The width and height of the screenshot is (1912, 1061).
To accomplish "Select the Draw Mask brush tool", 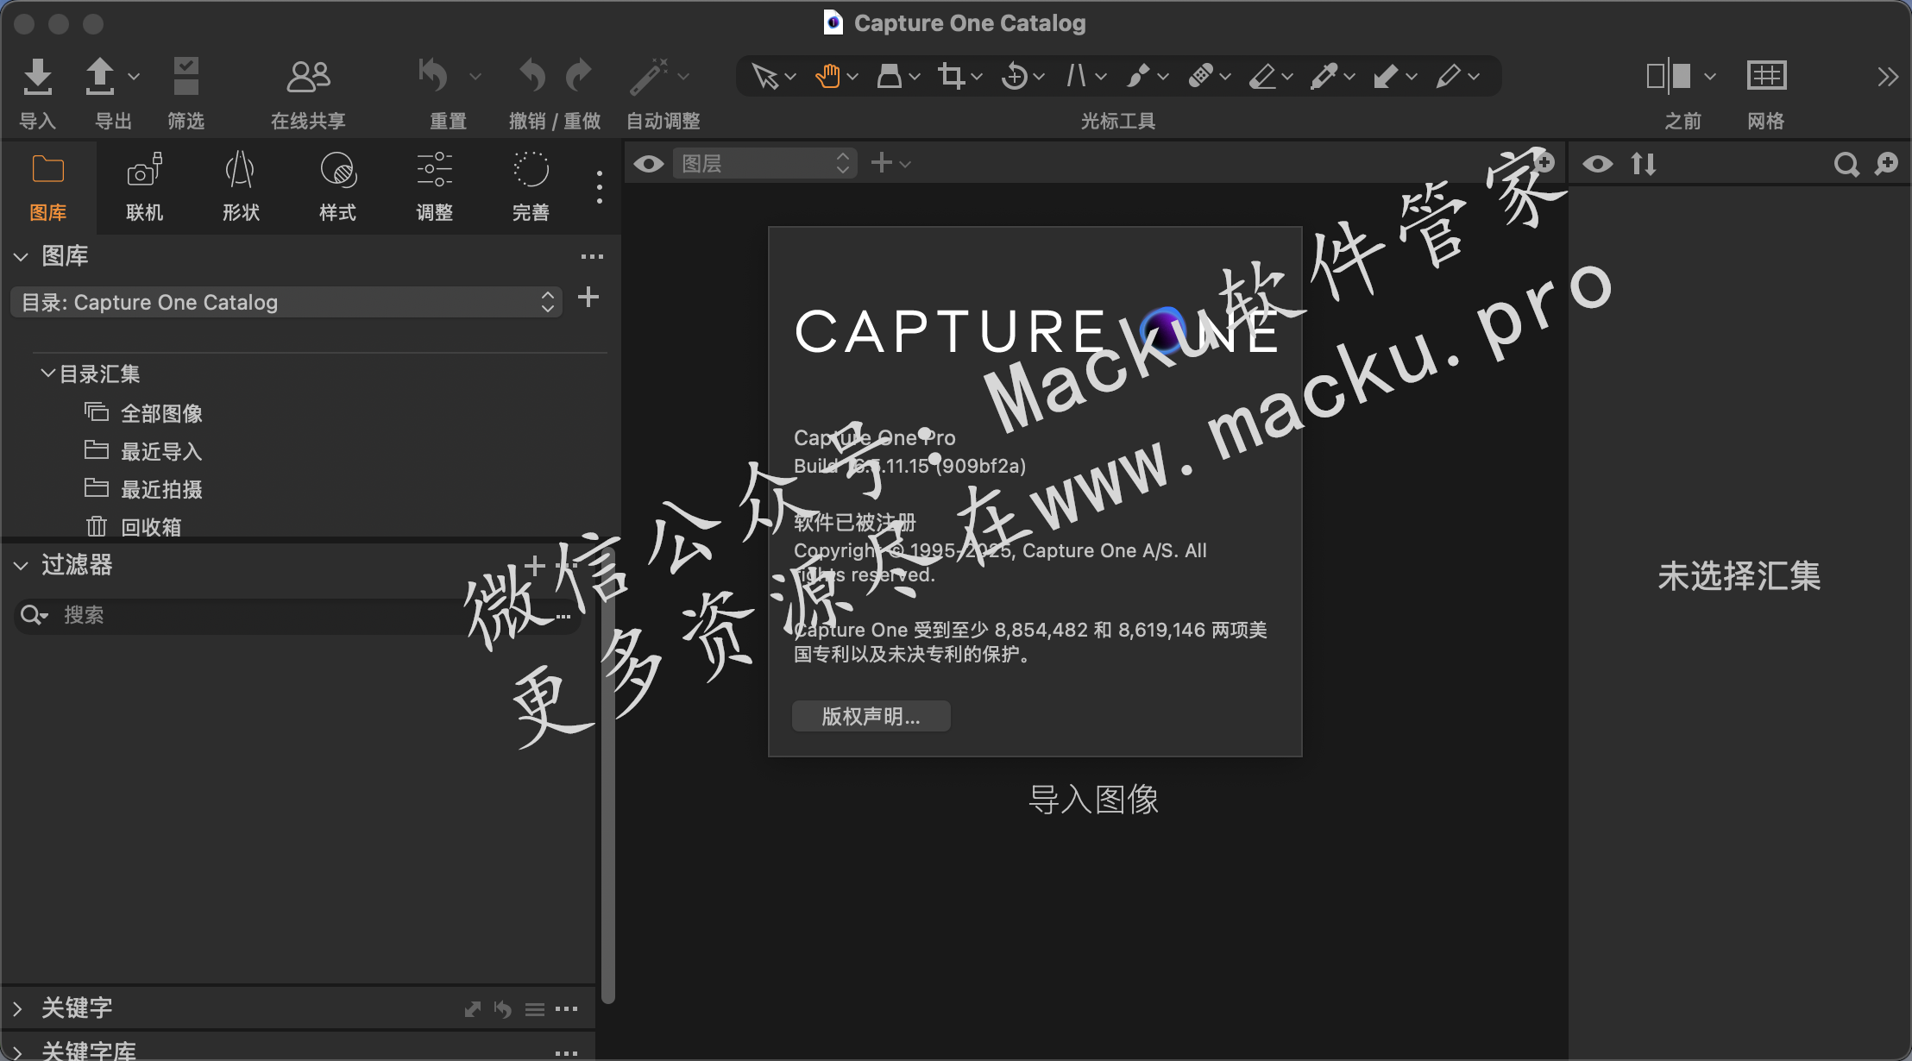I will pyautogui.click(x=1138, y=76).
